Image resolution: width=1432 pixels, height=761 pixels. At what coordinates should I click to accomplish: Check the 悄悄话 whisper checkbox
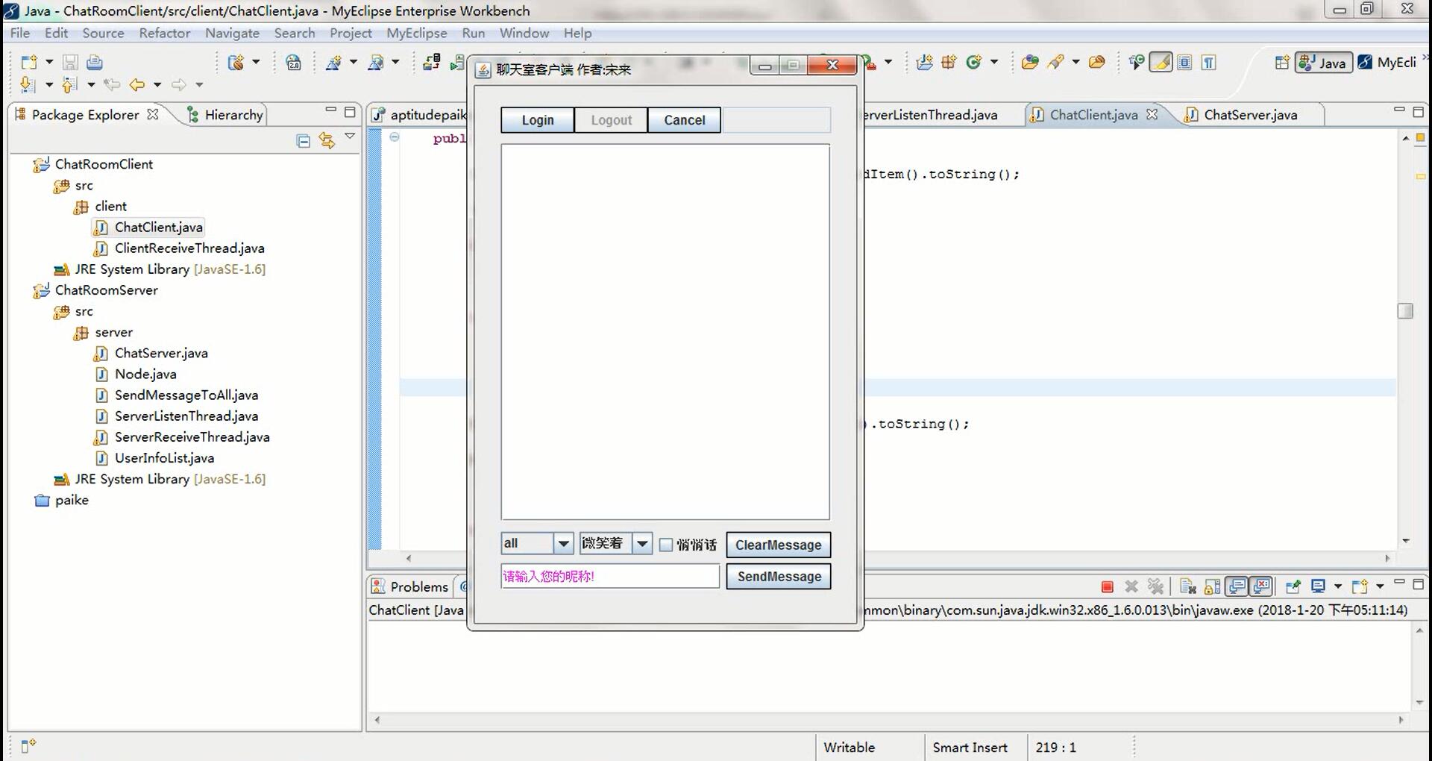click(666, 545)
